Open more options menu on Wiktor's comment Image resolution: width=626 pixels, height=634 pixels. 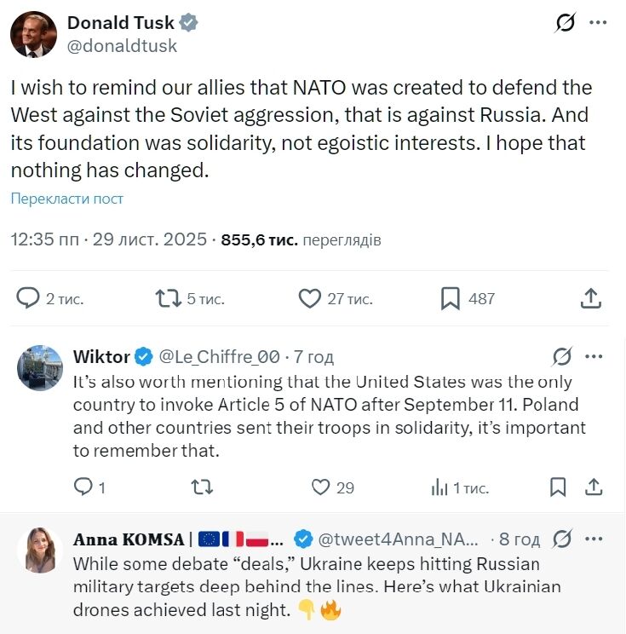(594, 355)
